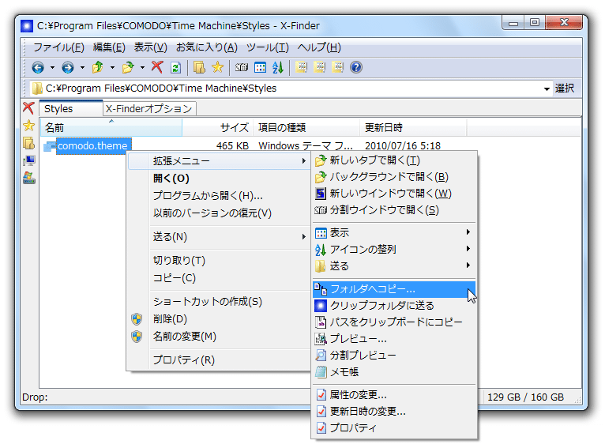
Task: Open the open-folder dropdown arrow
Action: (143, 68)
